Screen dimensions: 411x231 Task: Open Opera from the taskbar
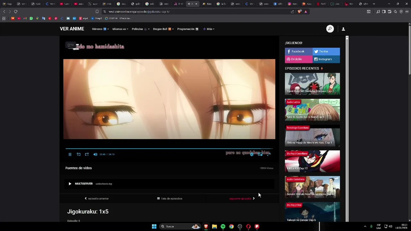[248, 227]
